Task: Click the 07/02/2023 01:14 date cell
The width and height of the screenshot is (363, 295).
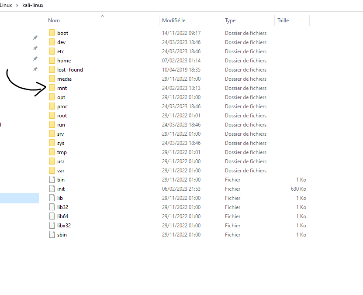Action: (181, 61)
